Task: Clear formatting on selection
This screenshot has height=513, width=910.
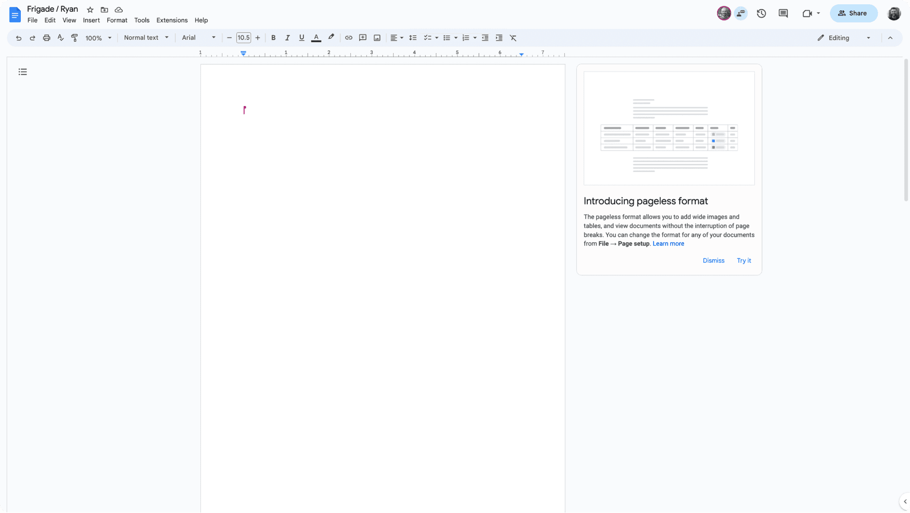Action: coord(513,38)
